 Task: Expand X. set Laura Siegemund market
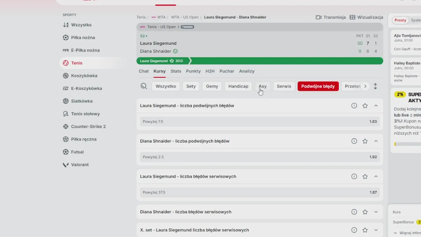[376, 230]
